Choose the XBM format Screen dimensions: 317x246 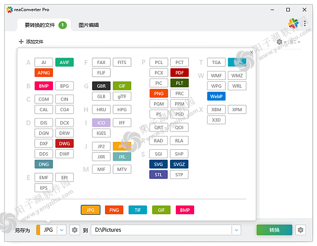tap(216, 110)
